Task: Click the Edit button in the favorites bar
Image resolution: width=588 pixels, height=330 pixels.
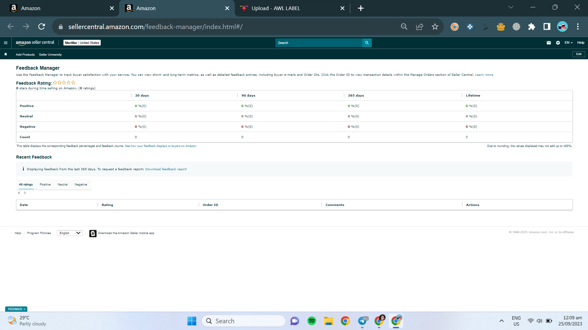Action: pyautogui.click(x=579, y=54)
